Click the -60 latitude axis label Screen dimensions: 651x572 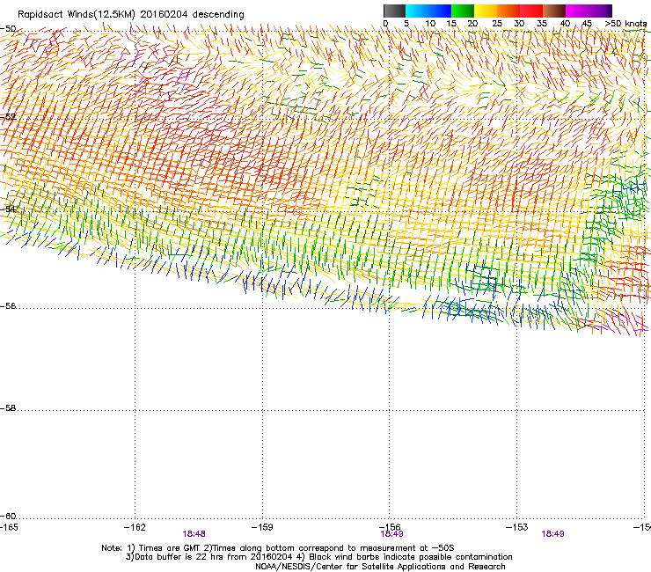[8, 517]
